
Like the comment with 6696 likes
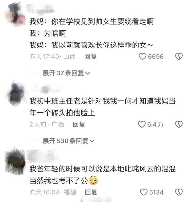[x=142, y=57]
